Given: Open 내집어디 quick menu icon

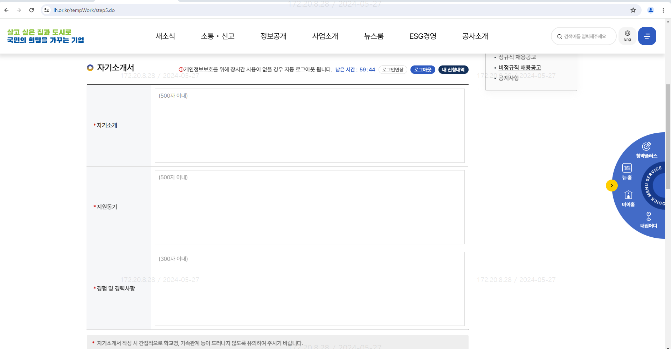Looking at the screenshot, I should tap(649, 220).
